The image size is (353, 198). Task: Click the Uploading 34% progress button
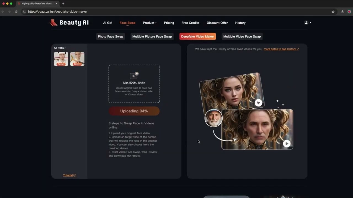134,111
